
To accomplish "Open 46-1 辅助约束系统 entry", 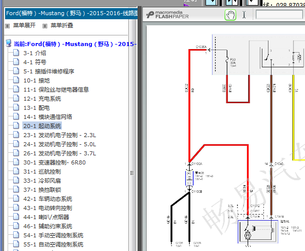I will pyautogui.click(x=48, y=226).
